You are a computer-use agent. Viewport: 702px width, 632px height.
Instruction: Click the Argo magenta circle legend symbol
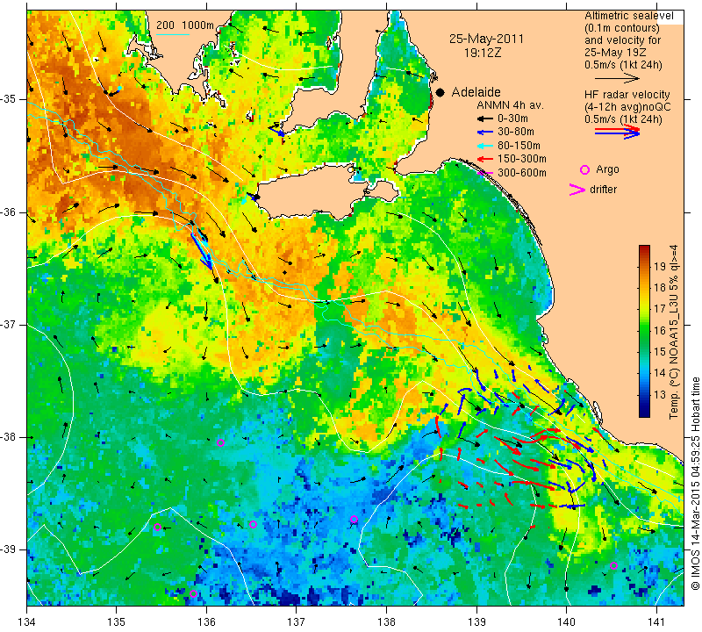(584, 169)
